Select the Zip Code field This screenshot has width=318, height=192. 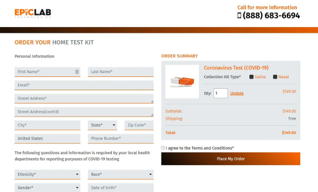pyautogui.click(x=139, y=125)
